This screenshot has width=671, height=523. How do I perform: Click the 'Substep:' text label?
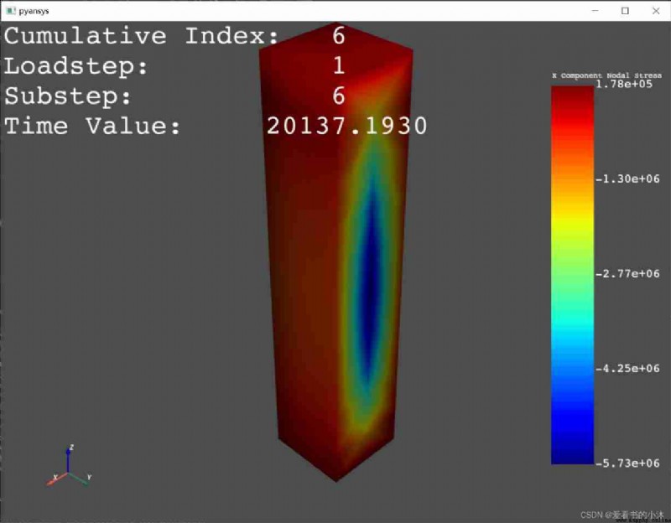(x=68, y=96)
